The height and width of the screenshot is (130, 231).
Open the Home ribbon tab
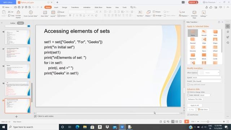48,7
